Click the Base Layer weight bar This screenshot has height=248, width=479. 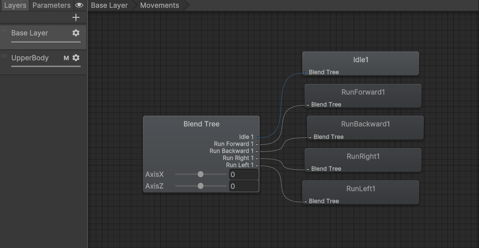tap(46, 42)
